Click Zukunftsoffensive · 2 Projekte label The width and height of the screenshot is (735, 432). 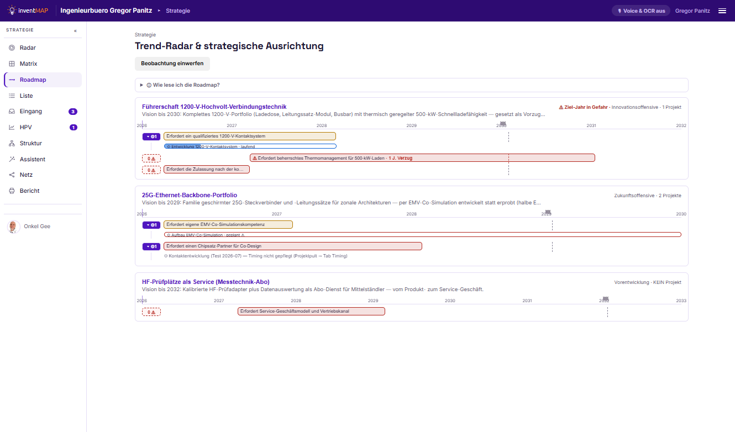pos(648,196)
